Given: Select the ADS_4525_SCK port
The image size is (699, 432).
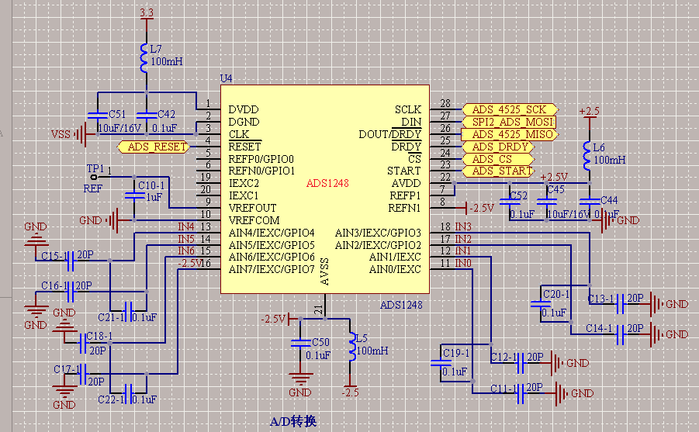Looking at the screenshot, I should (510, 109).
